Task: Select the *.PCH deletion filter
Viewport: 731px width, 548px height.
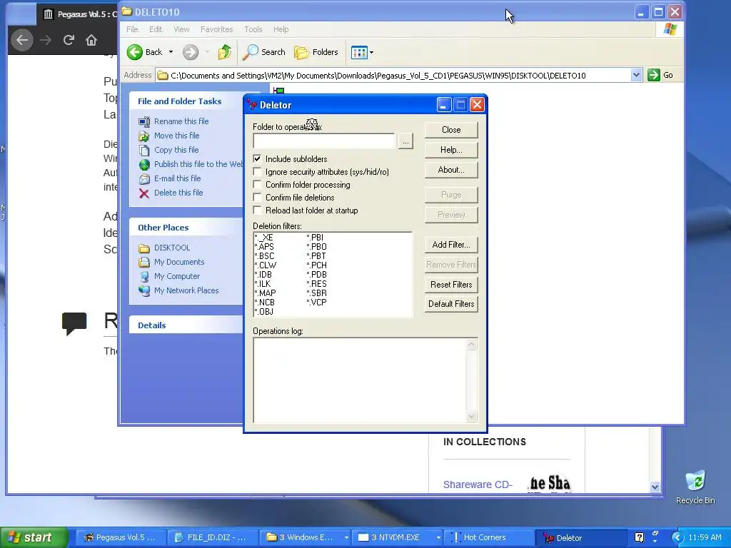Action: (316, 265)
